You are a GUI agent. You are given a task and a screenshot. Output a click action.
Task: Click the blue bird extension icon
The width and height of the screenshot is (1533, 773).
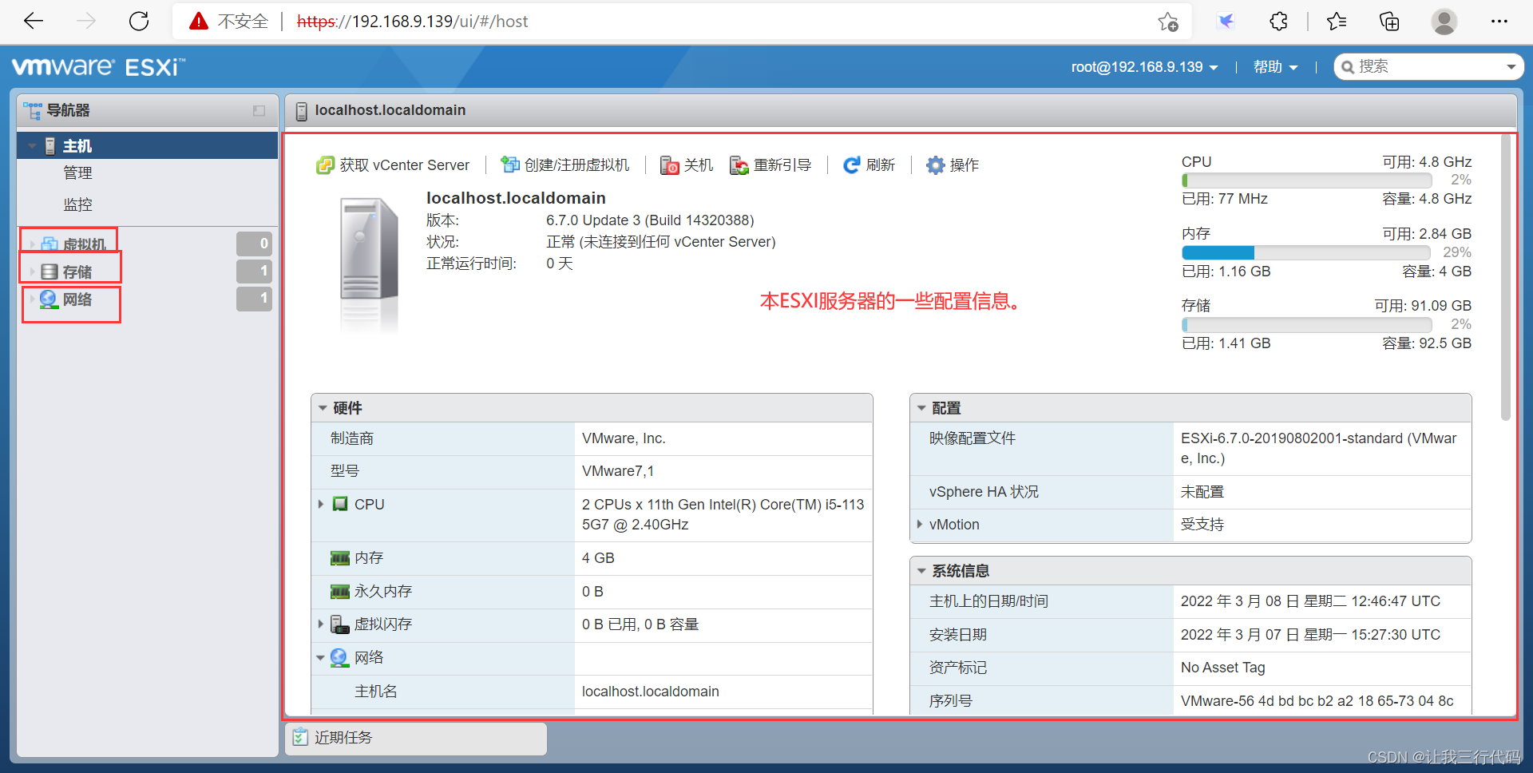coord(1226,22)
